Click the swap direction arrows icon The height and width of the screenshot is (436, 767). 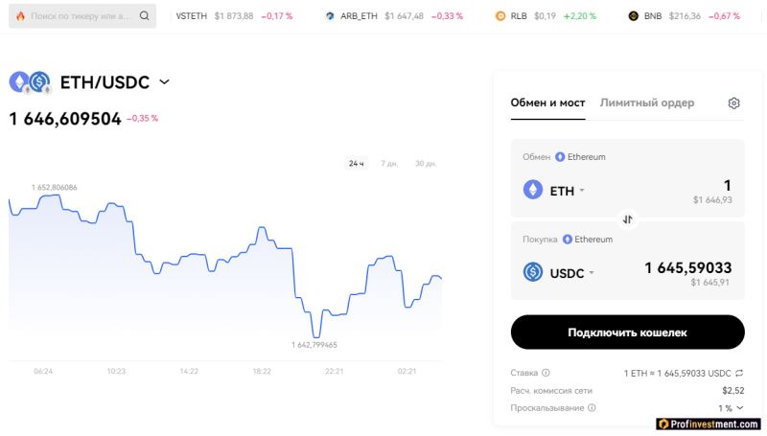tap(628, 219)
